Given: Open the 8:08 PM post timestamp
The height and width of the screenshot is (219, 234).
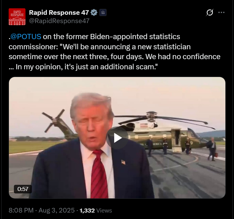Looking at the screenshot, I should [21, 210].
